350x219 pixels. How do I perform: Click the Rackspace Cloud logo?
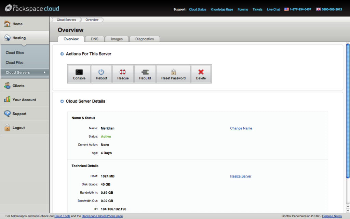(x=32, y=8)
